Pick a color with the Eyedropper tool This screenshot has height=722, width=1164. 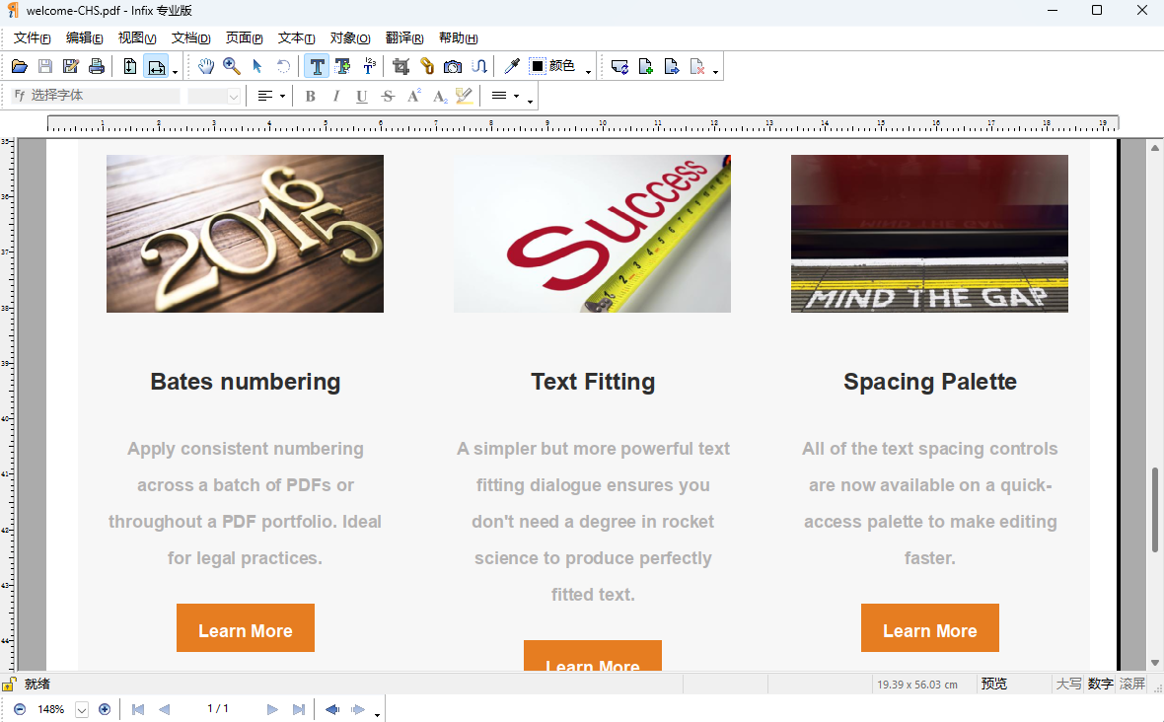pyautogui.click(x=511, y=66)
